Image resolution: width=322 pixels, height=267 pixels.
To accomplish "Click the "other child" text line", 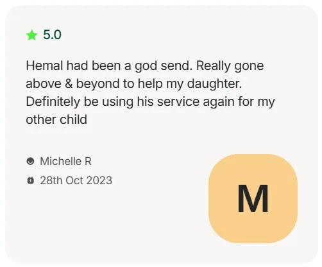I will tap(56, 119).
